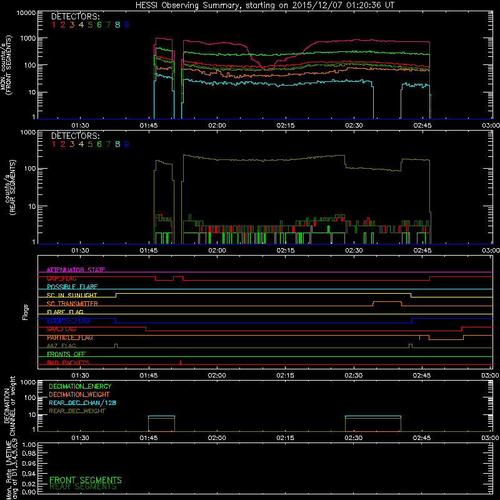Select cyan detector 8 in front segments legend

point(117,25)
